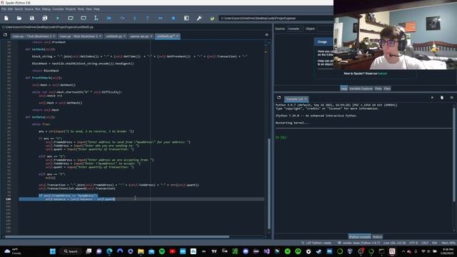Open the PYTHONPATH manager
This screenshot has height=257, width=457.
tap(212, 18)
